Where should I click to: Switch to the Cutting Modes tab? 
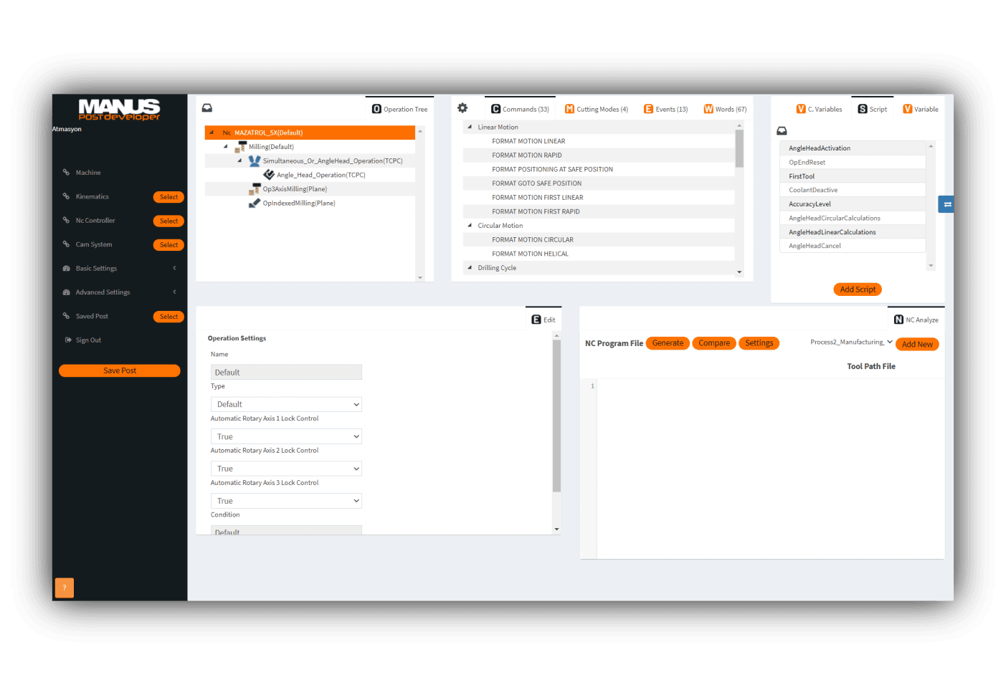(596, 108)
